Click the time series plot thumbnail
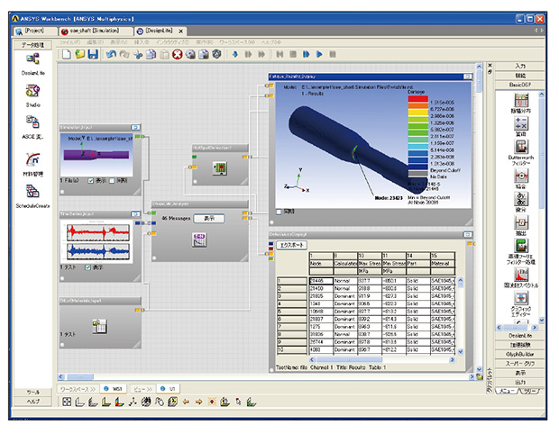Image resolution: width=559 pixels, height=434 pixels. coord(97,241)
